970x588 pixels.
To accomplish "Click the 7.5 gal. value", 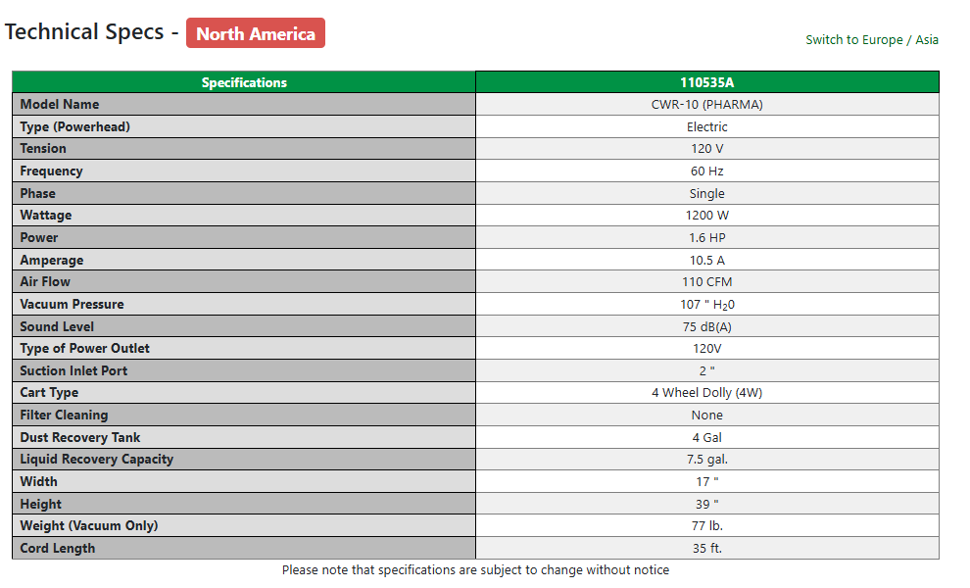I will (707, 460).
